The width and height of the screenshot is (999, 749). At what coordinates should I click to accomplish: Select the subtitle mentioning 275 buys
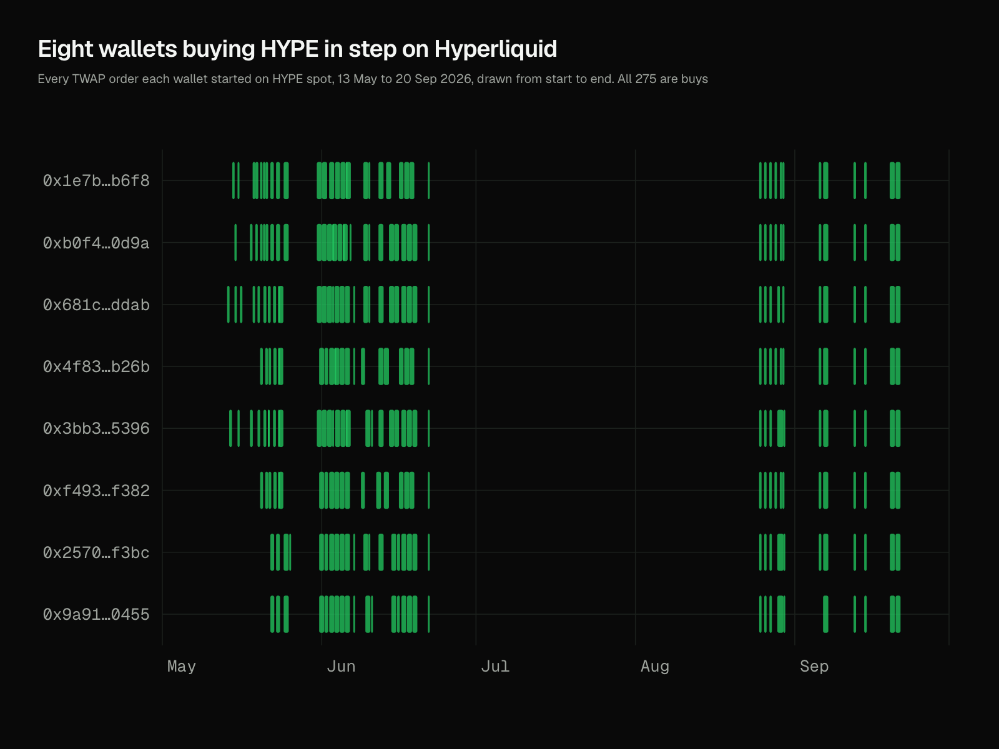pos(373,79)
